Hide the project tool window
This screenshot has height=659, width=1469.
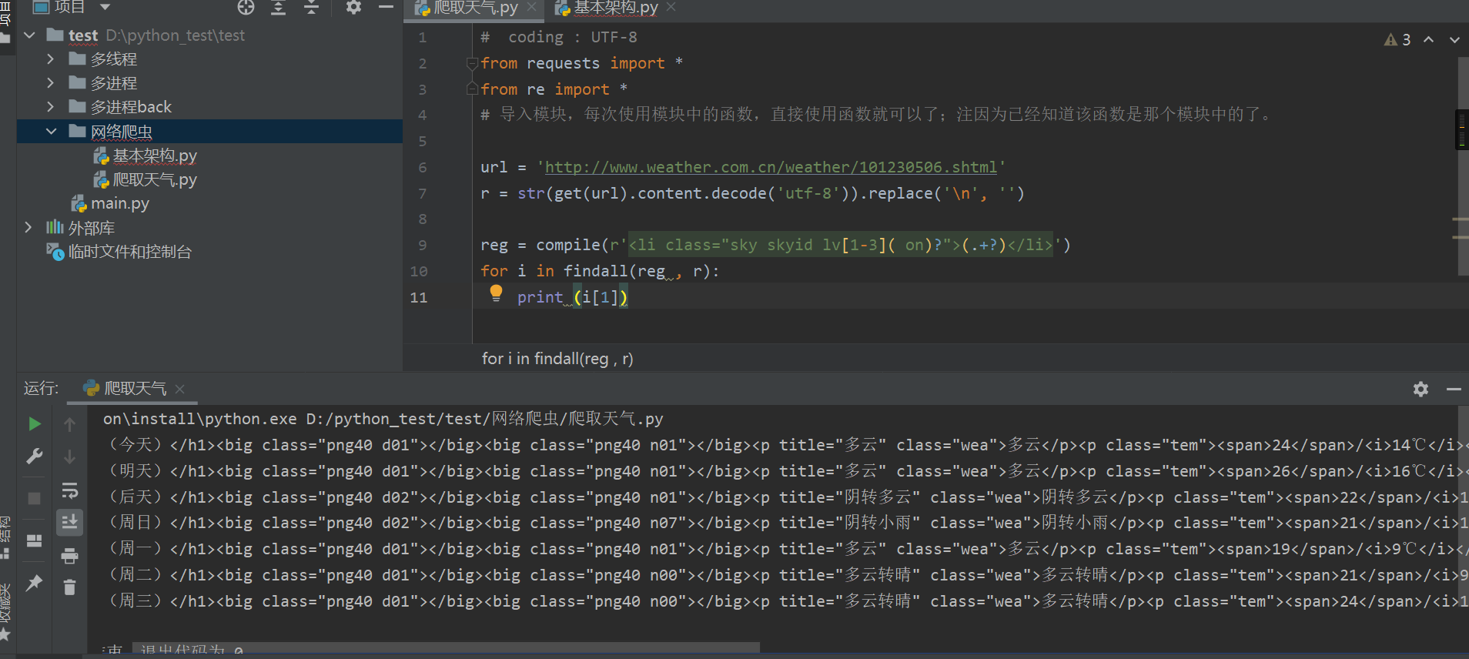(x=386, y=8)
